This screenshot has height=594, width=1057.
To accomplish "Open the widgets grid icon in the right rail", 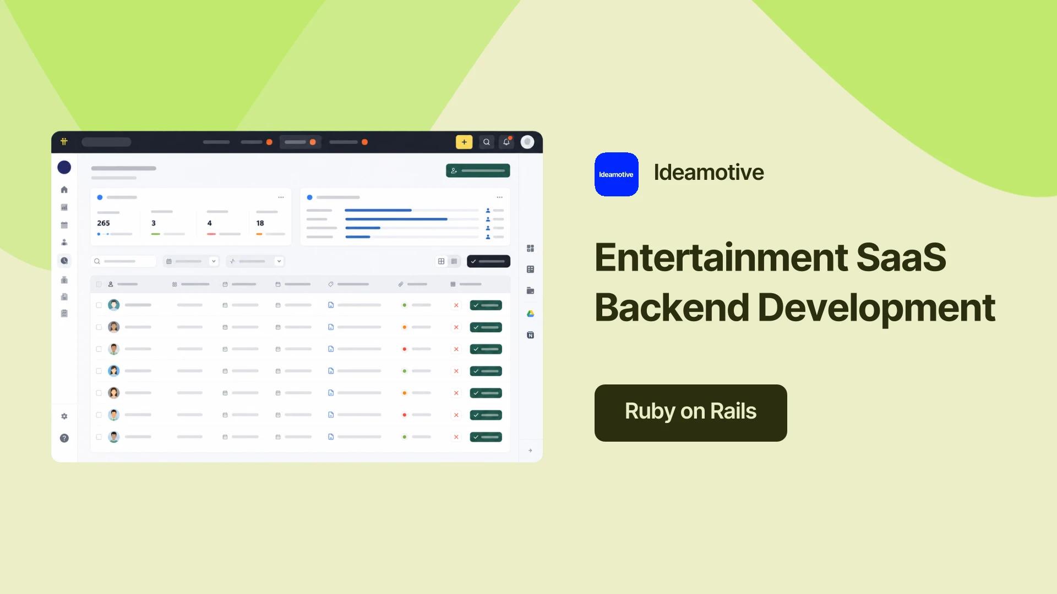I will tap(531, 249).
